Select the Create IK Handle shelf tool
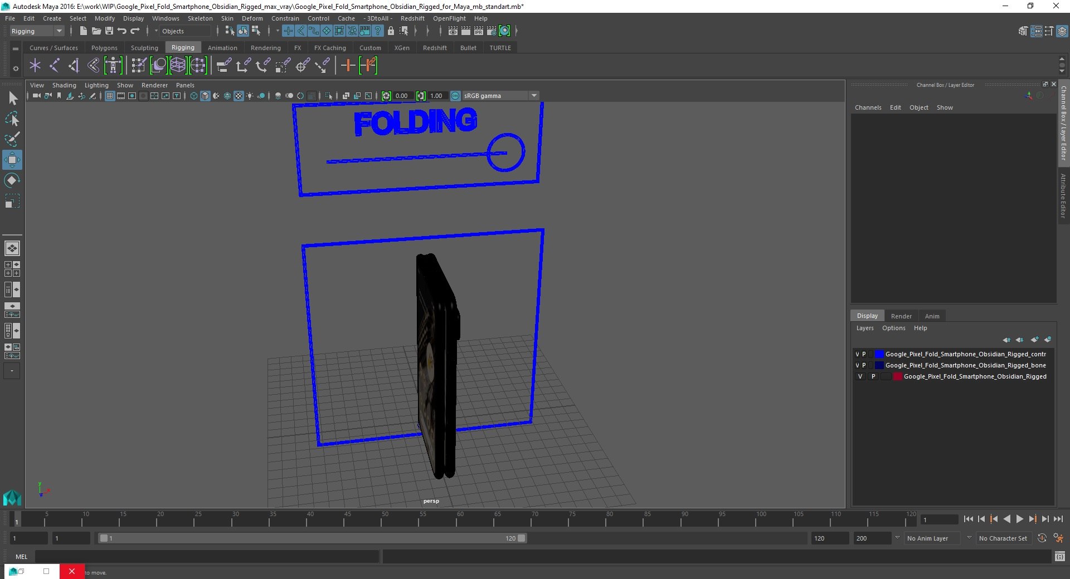This screenshot has width=1070, height=579. pos(74,66)
